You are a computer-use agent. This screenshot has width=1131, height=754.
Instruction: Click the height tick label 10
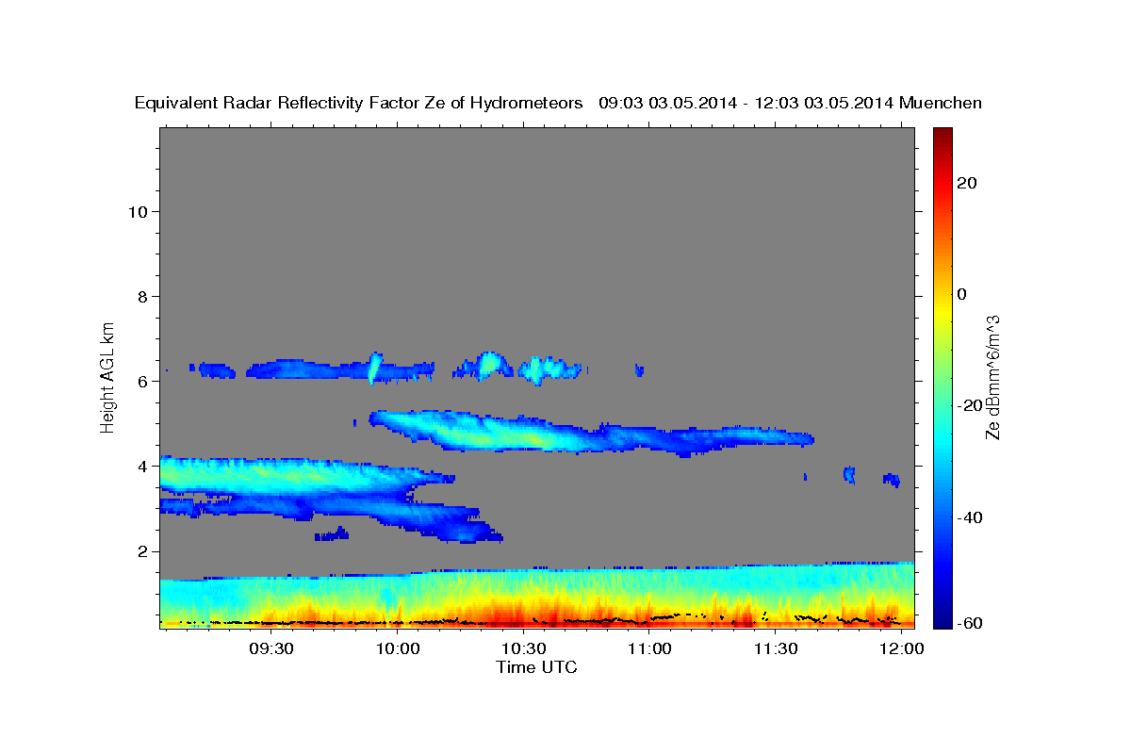[137, 211]
